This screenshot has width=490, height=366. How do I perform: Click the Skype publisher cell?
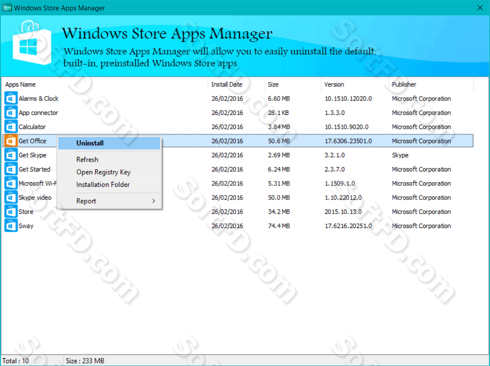coord(400,155)
